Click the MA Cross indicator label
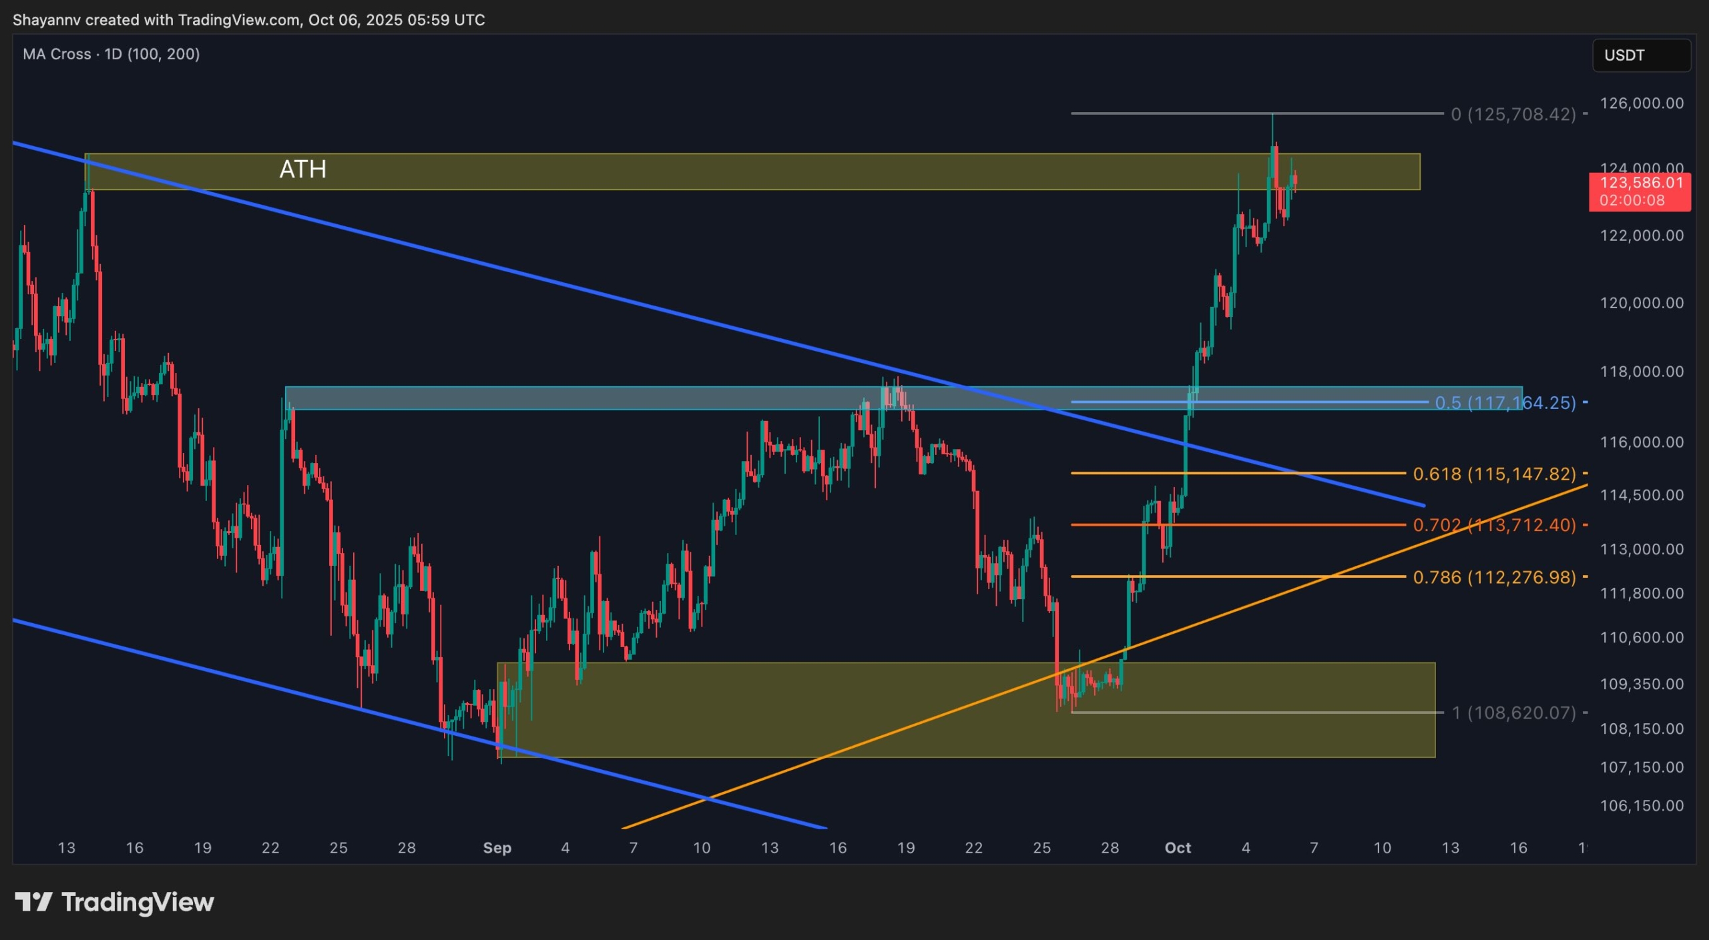This screenshot has width=1709, height=940. (x=111, y=54)
